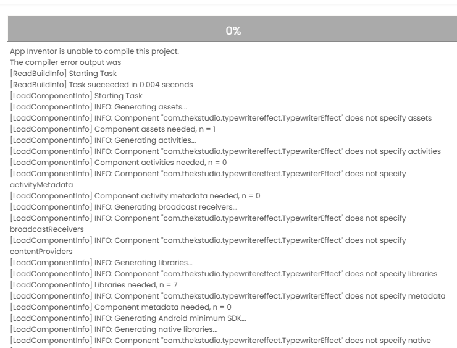Viewport: 457px width, 348px height.
Task: Click the "Generating libraries..." log entry
Action: 124,263
